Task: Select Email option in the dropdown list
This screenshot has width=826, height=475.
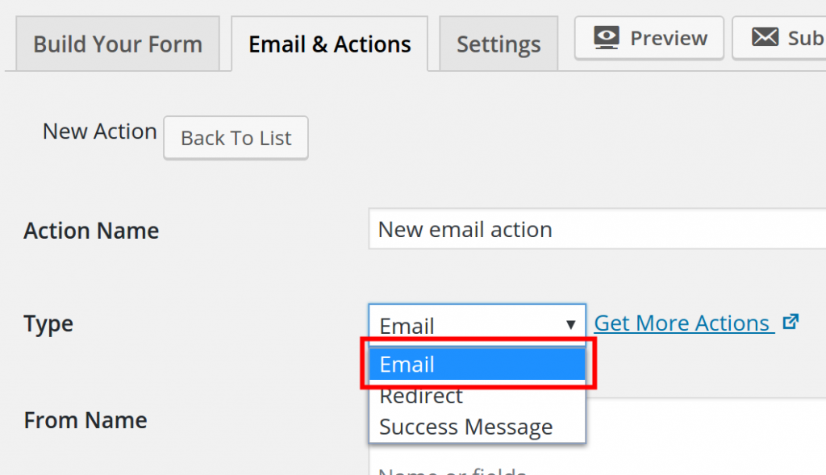Action: 476,365
